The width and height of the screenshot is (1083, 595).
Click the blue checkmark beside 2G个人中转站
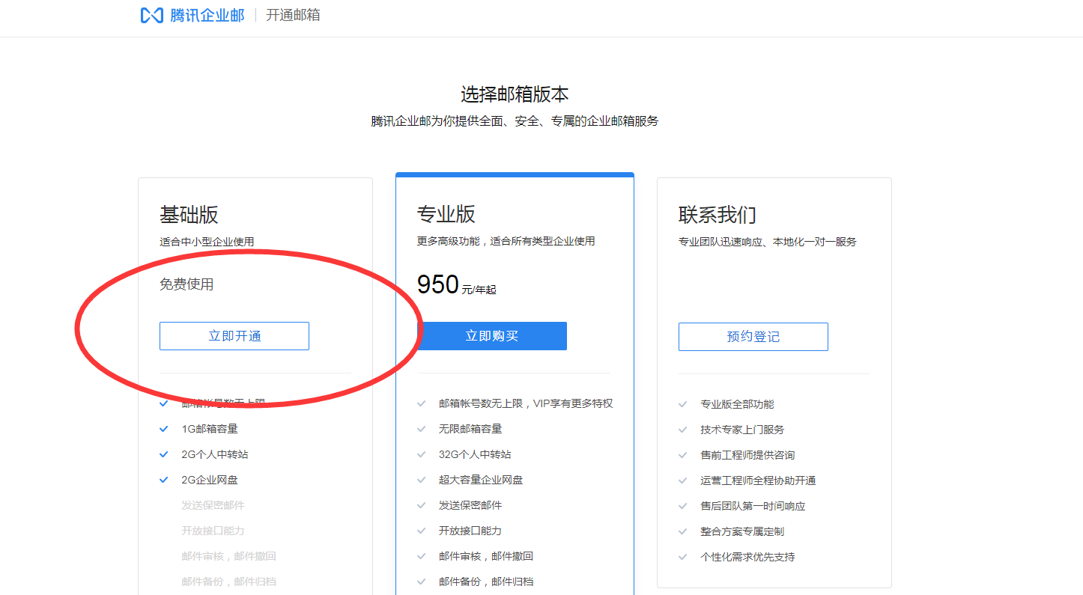click(x=163, y=454)
